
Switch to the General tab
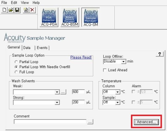[x=14, y=47]
